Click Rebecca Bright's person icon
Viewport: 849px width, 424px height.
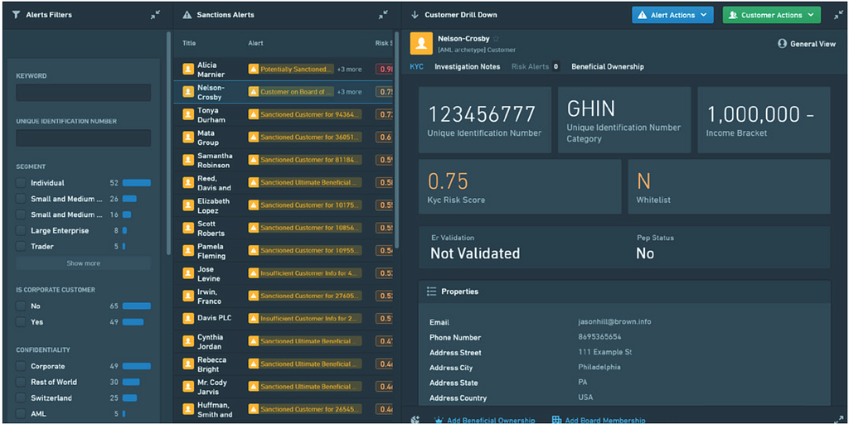(188, 364)
